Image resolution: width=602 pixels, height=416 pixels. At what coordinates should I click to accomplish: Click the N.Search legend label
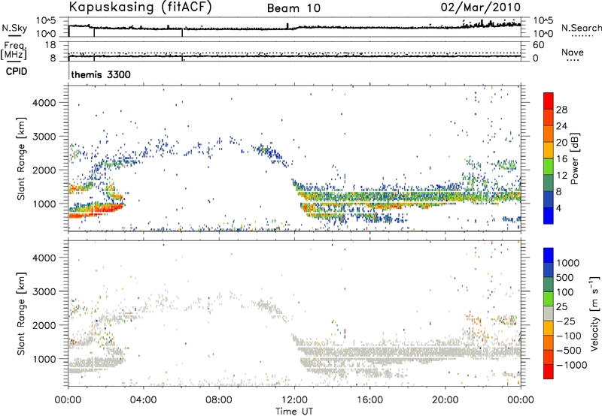tap(582, 28)
